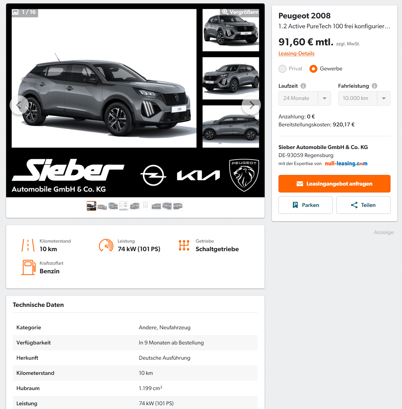Click the Parken bookmark icon
The image size is (402, 409).
click(295, 205)
